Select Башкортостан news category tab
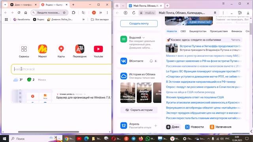This screenshot has height=142, width=253. [x=198, y=31]
